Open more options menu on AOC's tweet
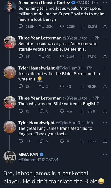The height and width of the screenshot is (188, 111). 105,3
